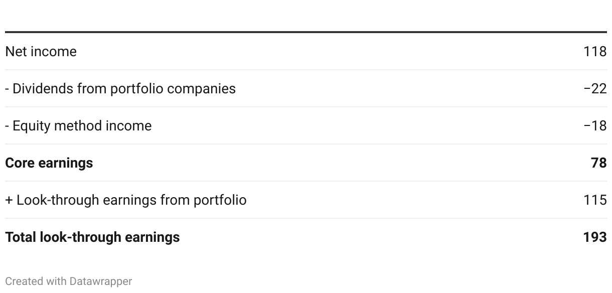Open the Created with Datawrapper link
This screenshot has width=612, height=293.
69,281
